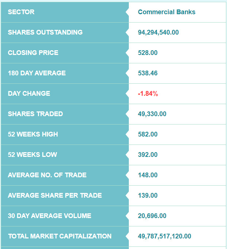
Task: Click the AVERAGE NO. OF TRADE label
Action: pos(47,175)
